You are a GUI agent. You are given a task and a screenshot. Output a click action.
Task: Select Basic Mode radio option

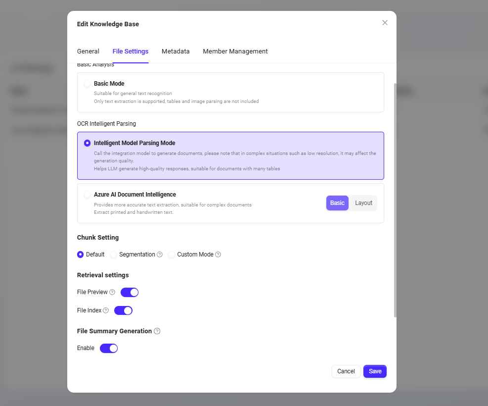88,84
